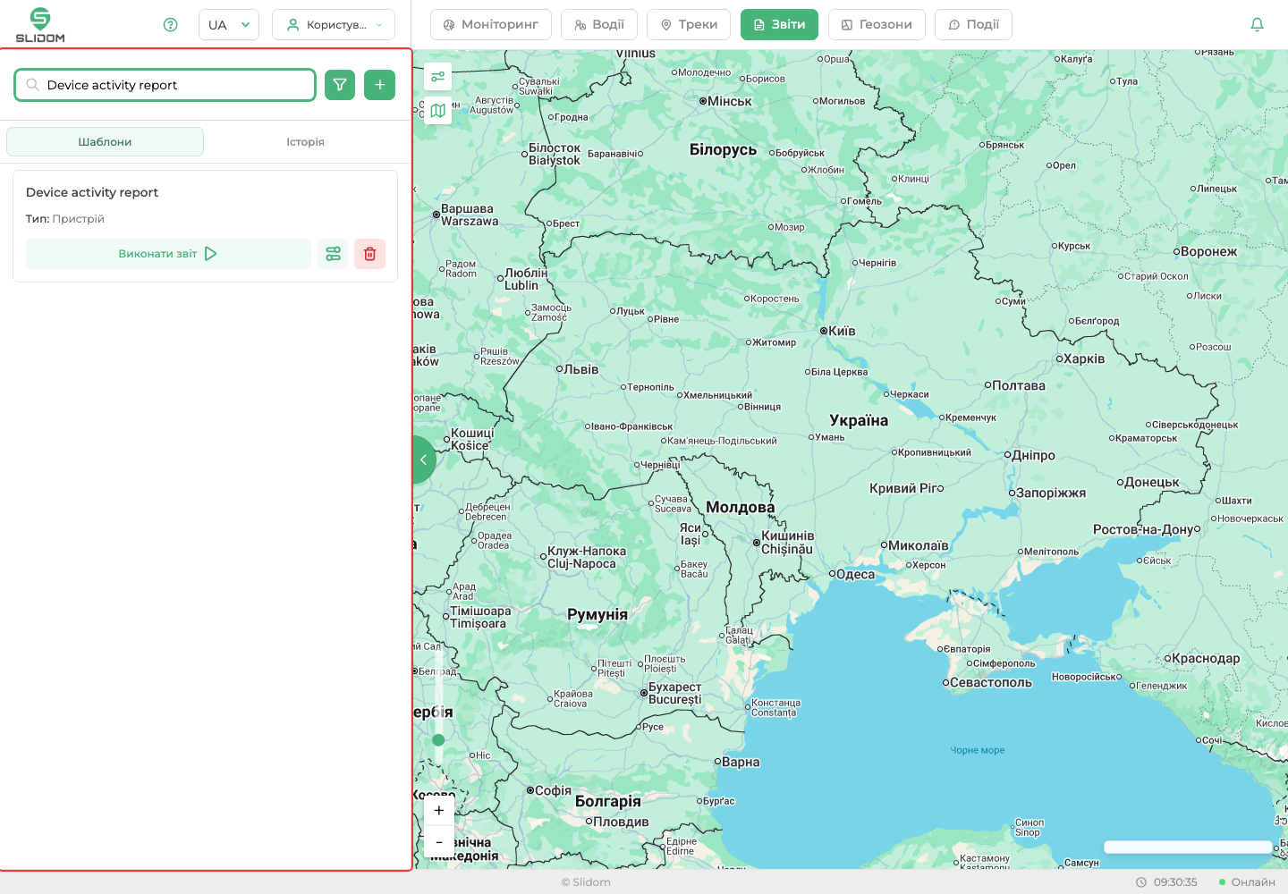Screen dimensions: 1288x894
Task: Go to the Водії section
Action: tap(599, 25)
